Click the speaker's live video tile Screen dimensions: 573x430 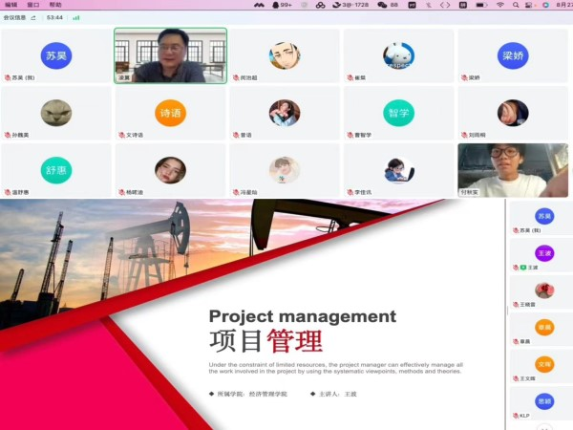coord(170,55)
